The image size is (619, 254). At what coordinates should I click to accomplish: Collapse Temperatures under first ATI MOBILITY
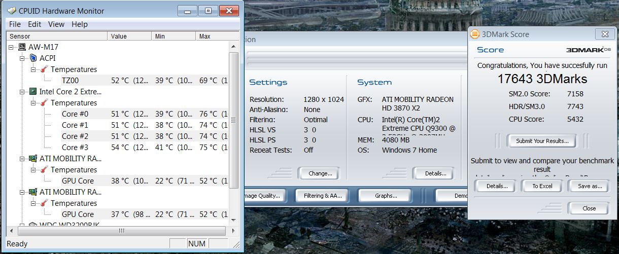(x=33, y=170)
